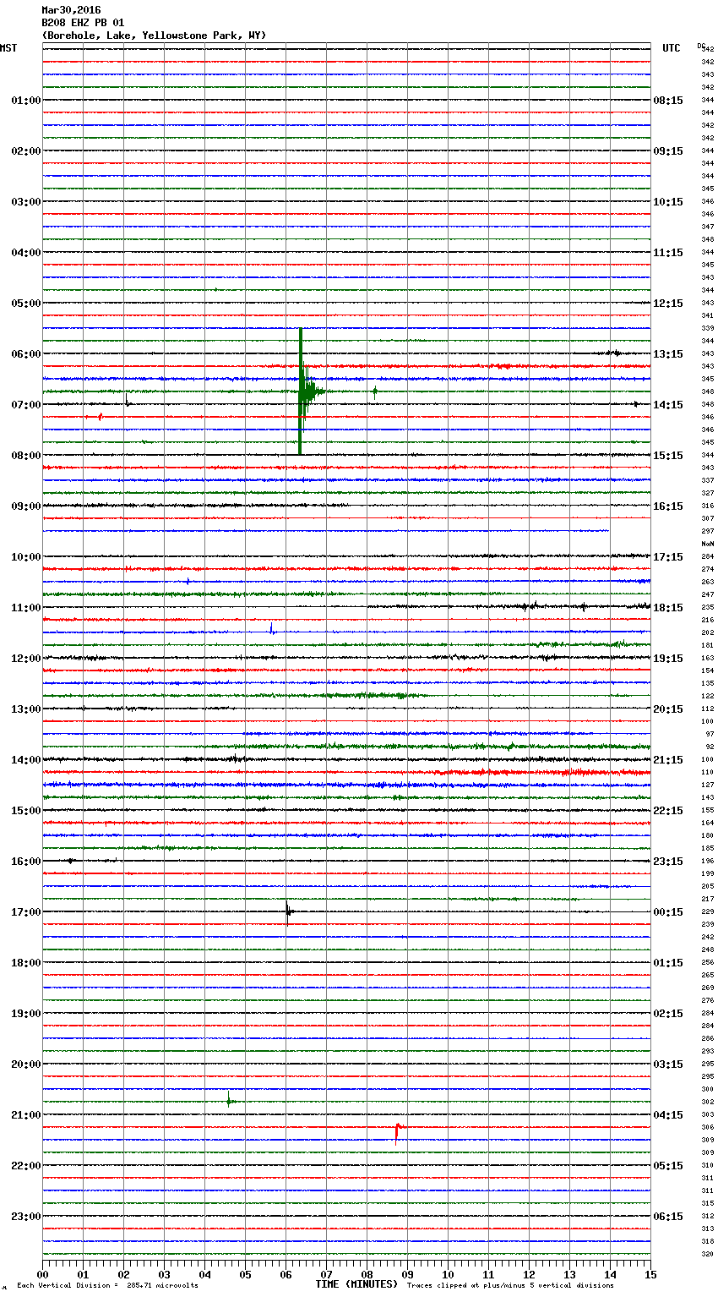The height and width of the screenshot is (1297, 718).
Task: Select the "03:00" MST hour label
Action: (26, 202)
